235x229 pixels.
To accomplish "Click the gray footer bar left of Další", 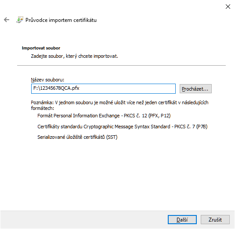I will pos(84,220).
